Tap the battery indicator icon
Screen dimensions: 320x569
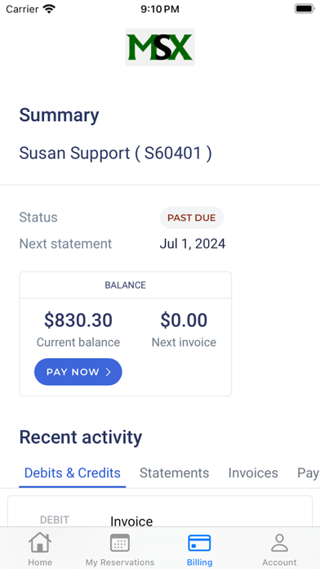pos(304,9)
